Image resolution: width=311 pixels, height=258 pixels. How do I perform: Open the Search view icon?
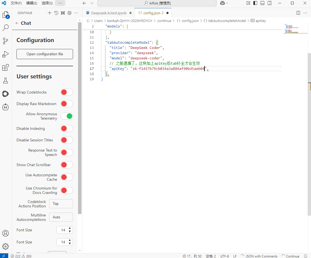[x=5, y=28]
